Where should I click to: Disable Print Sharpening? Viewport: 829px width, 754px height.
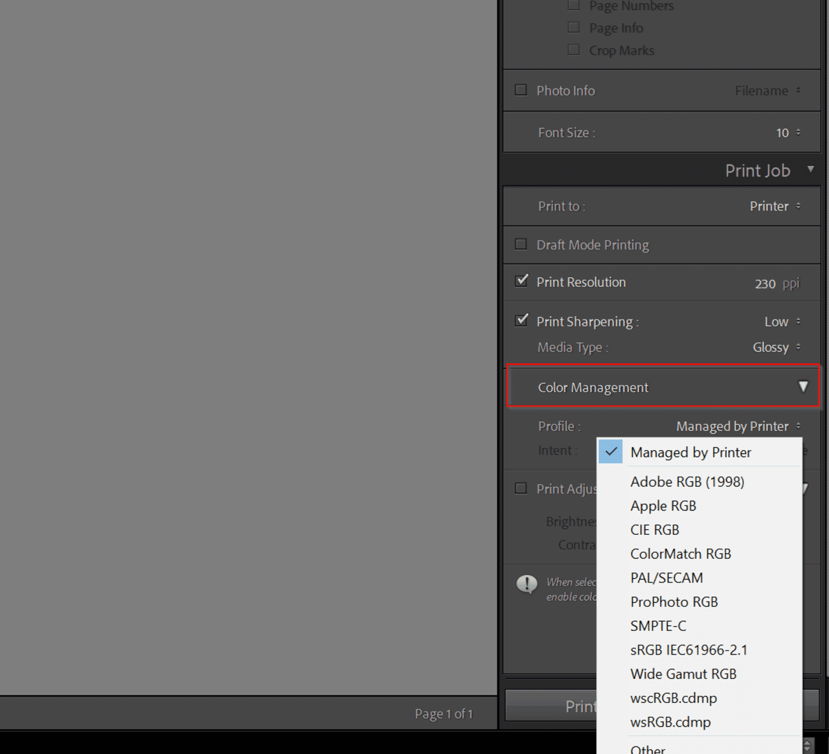(x=520, y=321)
